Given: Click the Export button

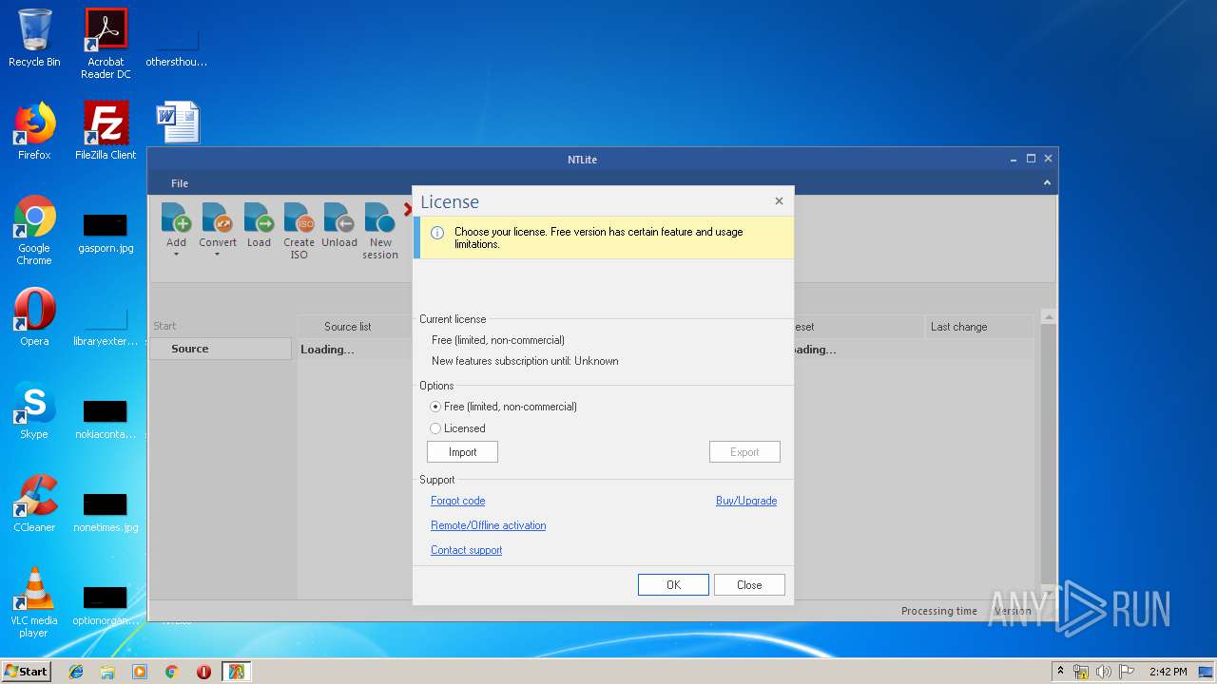Looking at the screenshot, I should 744,452.
